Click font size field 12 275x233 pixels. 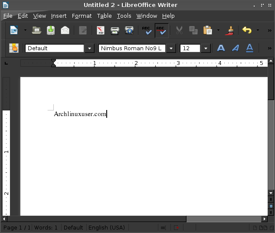[x=190, y=49]
